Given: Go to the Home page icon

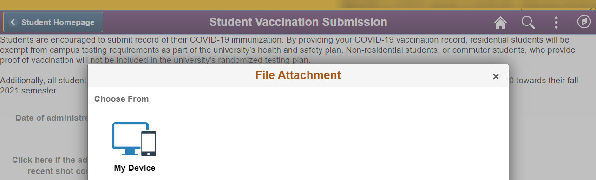Looking at the screenshot, I should (x=500, y=22).
